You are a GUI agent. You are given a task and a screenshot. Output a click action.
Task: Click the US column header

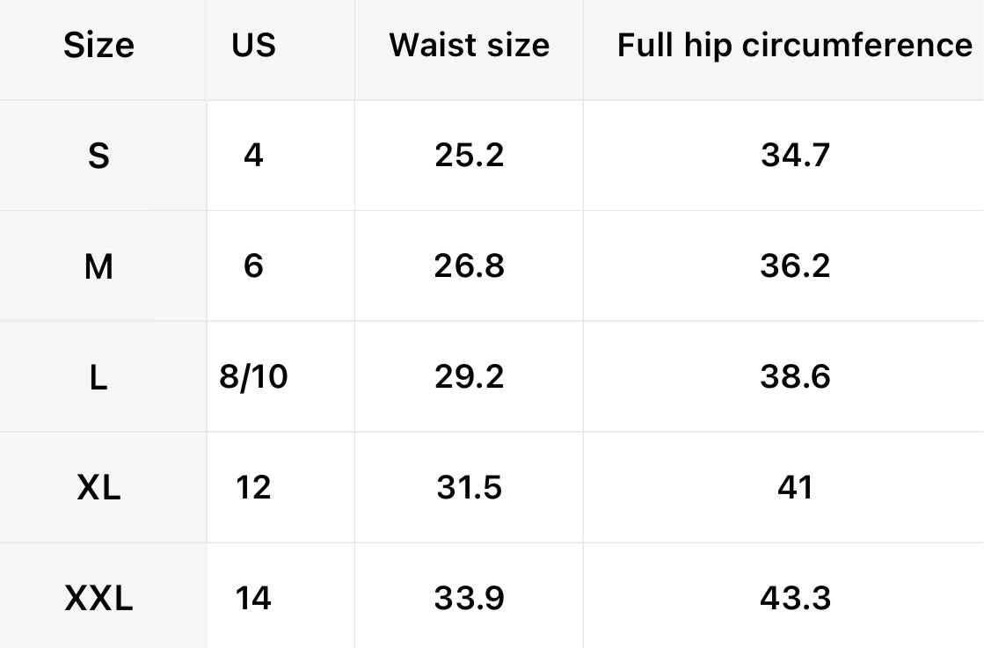[x=253, y=45]
